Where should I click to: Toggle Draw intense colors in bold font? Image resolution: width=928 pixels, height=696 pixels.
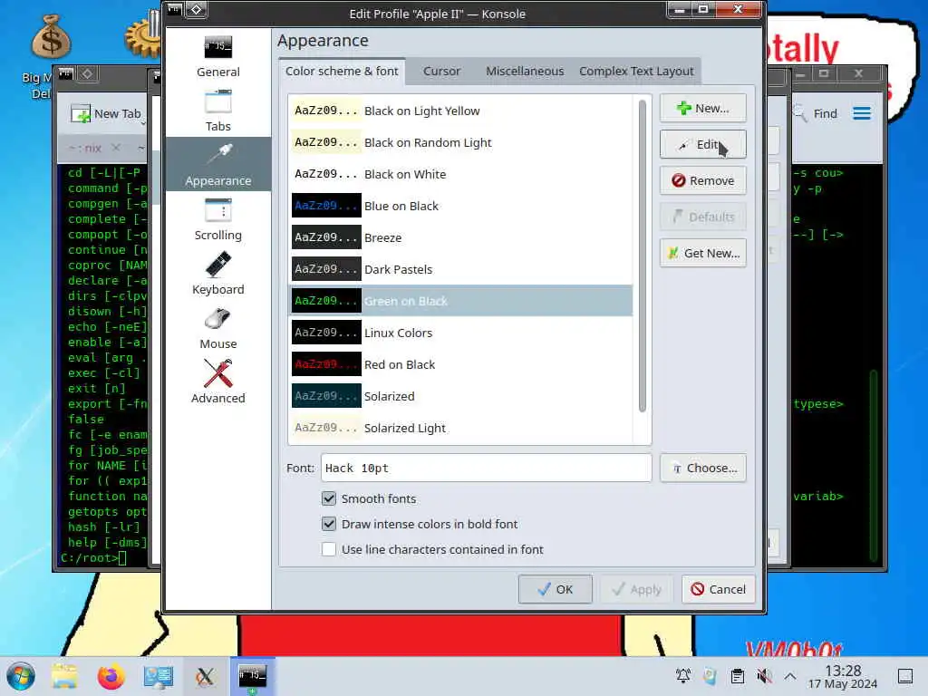tap(328, 524)
